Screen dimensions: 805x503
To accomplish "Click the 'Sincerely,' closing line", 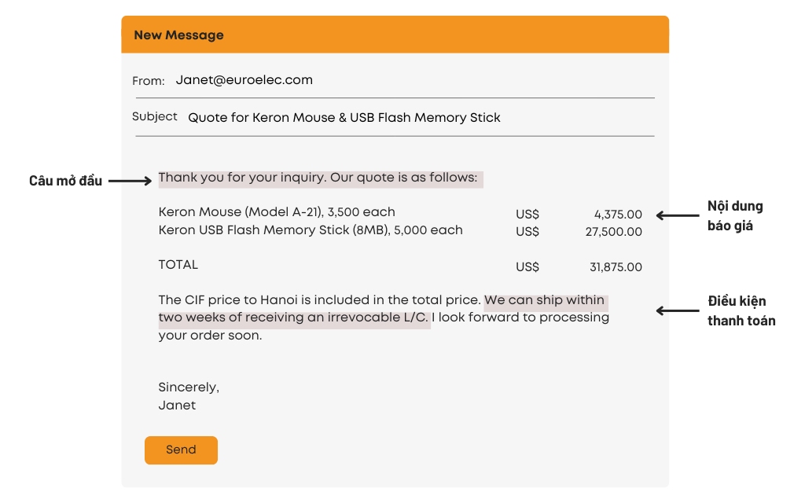I will (x=189, y=387).
